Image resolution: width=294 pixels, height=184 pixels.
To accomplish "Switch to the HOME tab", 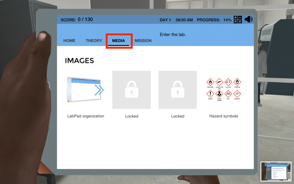I will 69,41.
